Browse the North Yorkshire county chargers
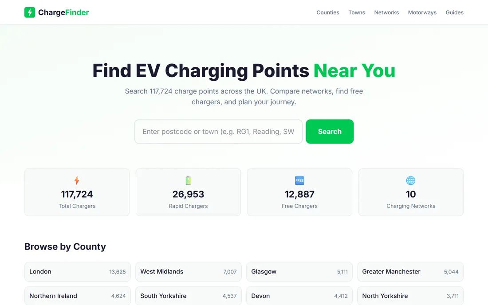Screen dimensions: 488x305 (410, 296)
